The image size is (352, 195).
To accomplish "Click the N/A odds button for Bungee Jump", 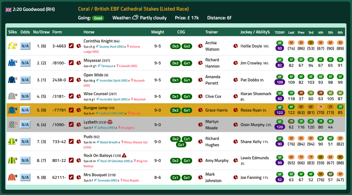I will (25, 110).
